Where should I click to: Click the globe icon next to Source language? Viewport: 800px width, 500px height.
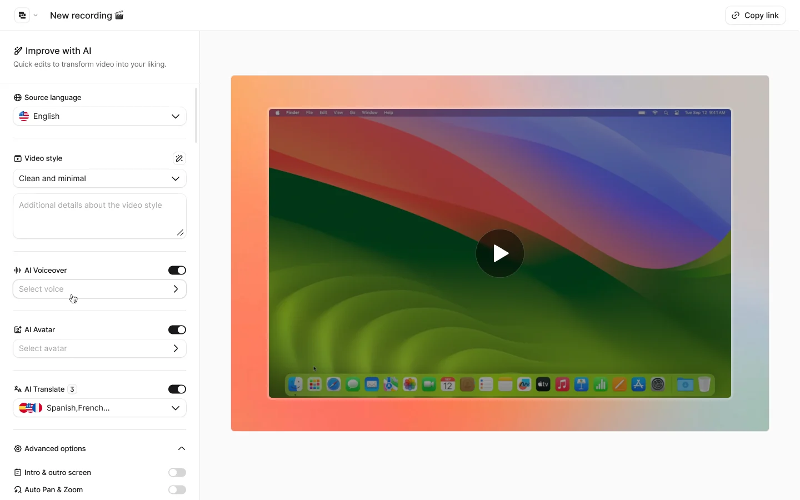[x=18, y=98]
